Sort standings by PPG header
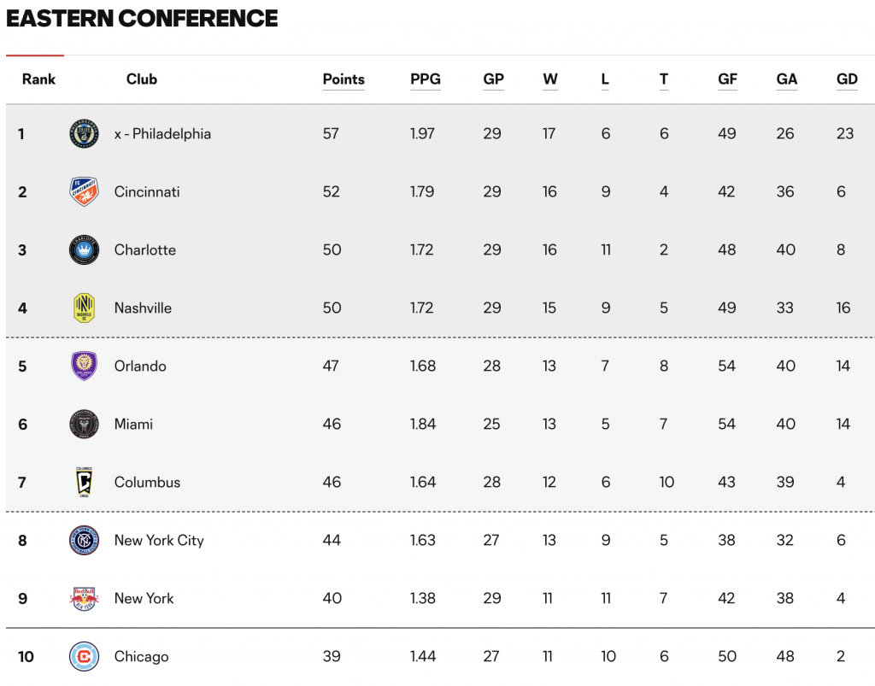 426,79
